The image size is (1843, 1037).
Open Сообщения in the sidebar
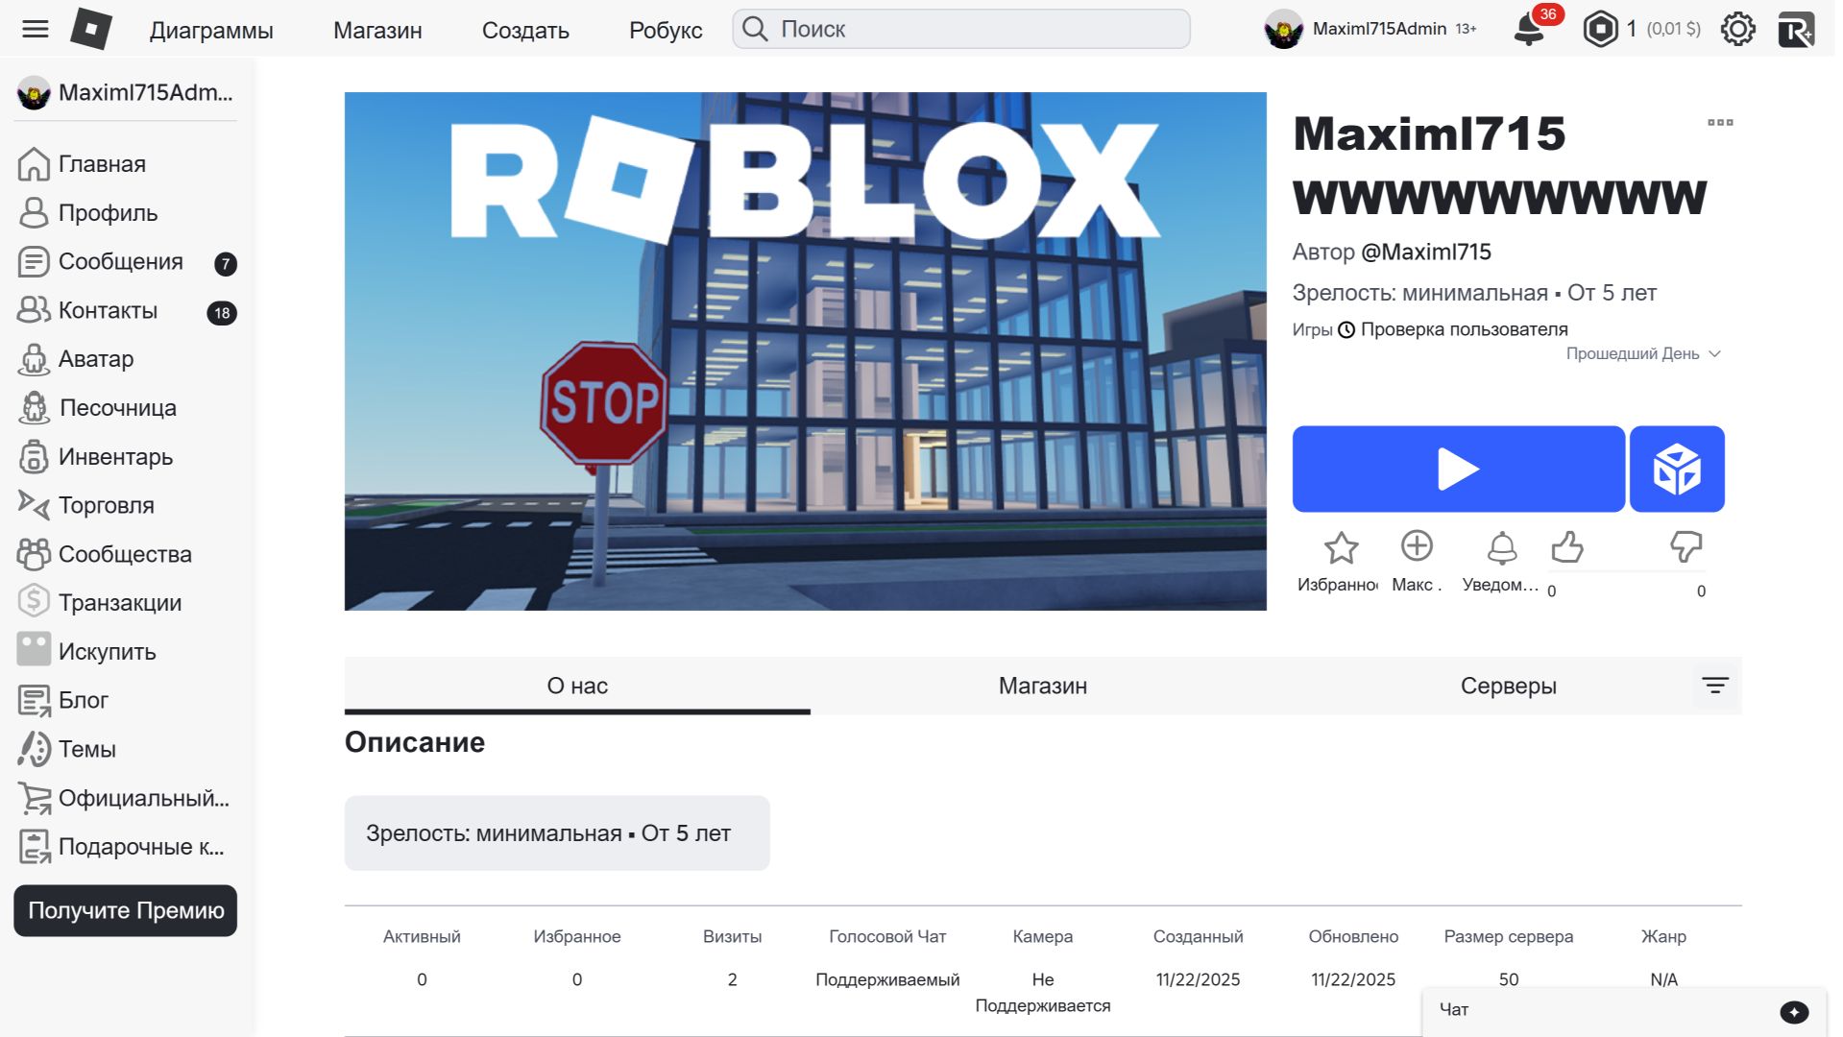[x=127, y=262]
